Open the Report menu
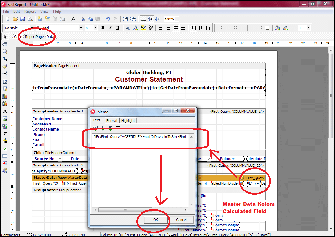Image resolution: width=335 pixels, height=237 pixels. tap(30, 11)
